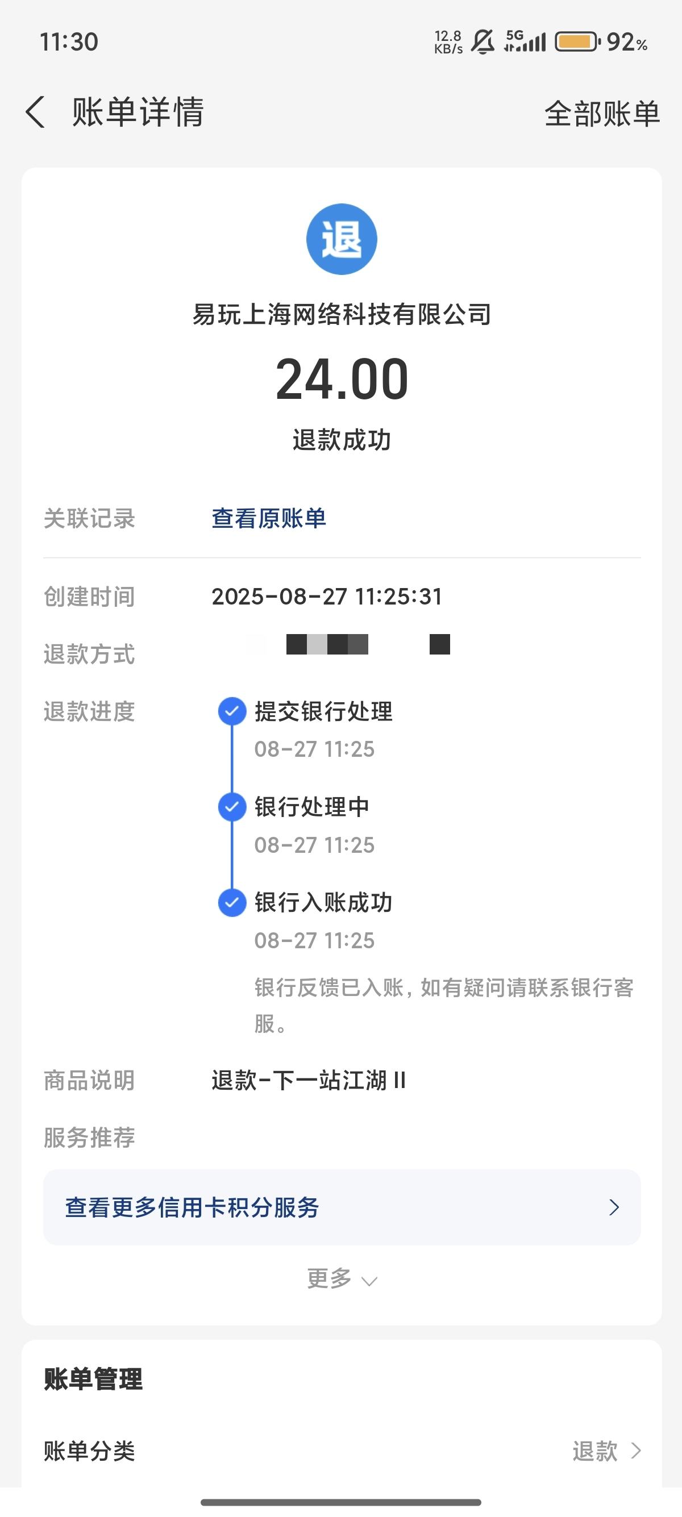Tap the 银行处理中 checkmark icon

pyautogui.click(x=232, y=807)
